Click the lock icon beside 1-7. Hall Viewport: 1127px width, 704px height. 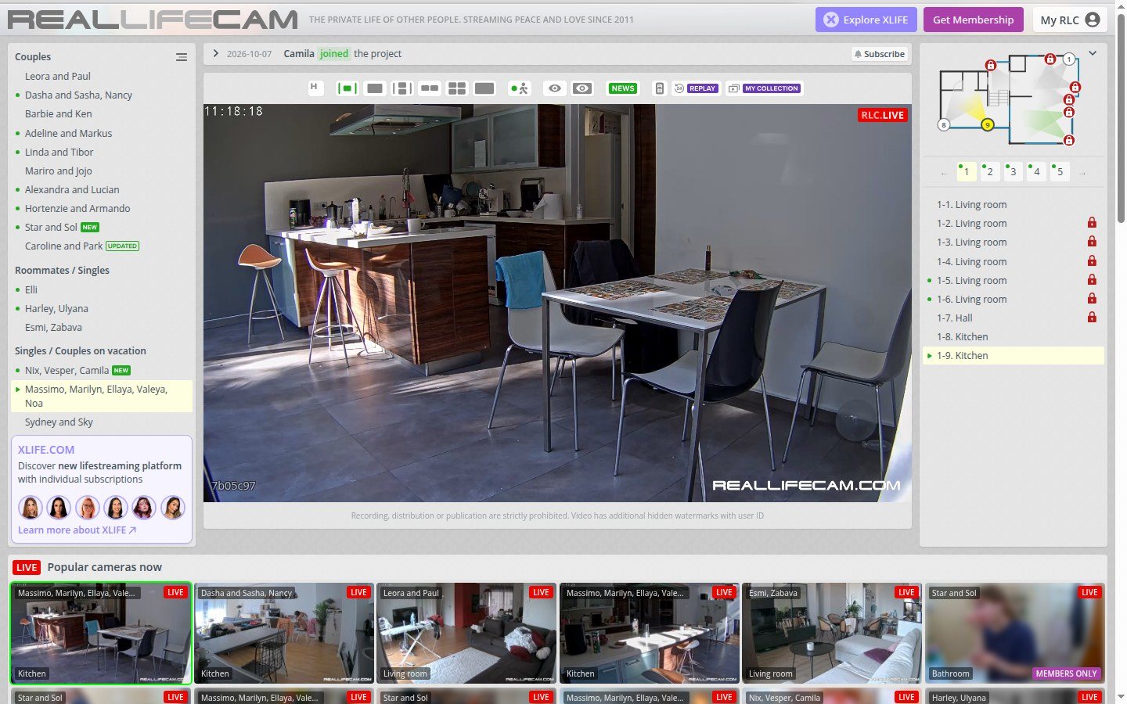tap(1092, 318)
